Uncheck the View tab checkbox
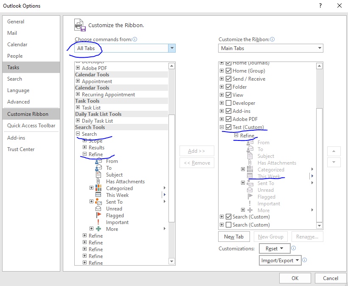Screen dimensions: 348x286 [228, 95]
